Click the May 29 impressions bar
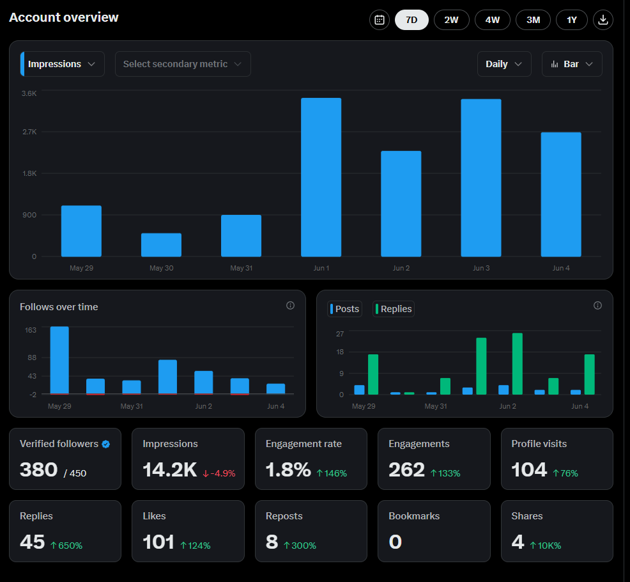The width and height of the screenshot is (630, 582). 81,231
